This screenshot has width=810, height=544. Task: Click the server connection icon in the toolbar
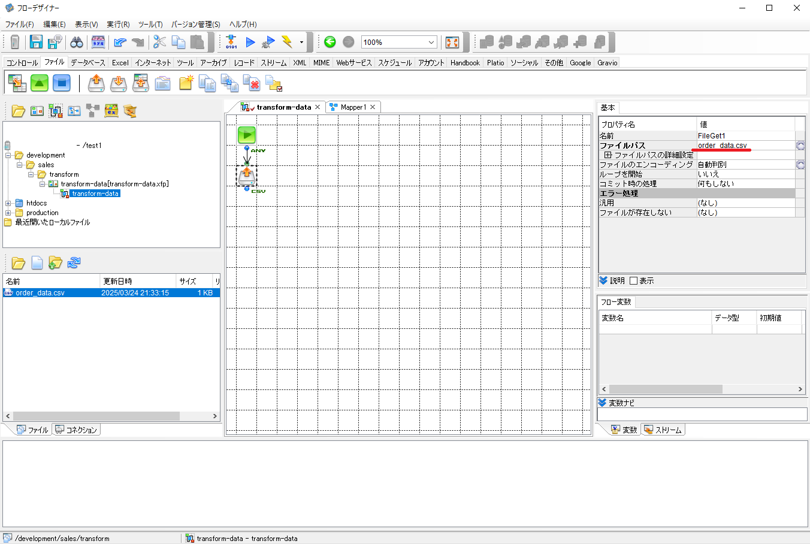[15, 42]
